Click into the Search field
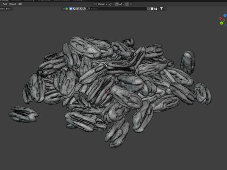 coord(117,9)
